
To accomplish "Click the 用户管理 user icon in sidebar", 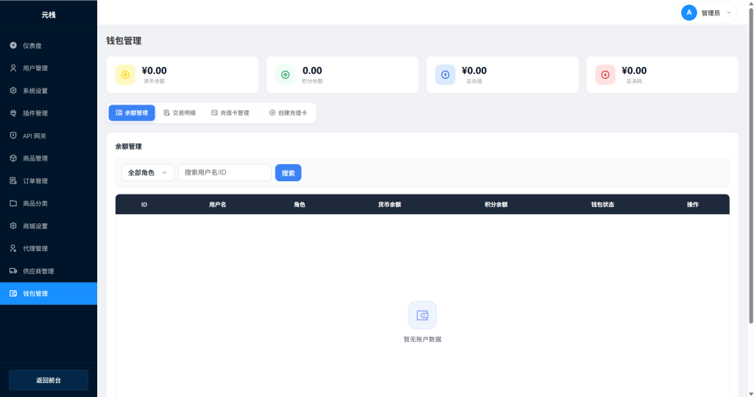I will pos(13,68).
